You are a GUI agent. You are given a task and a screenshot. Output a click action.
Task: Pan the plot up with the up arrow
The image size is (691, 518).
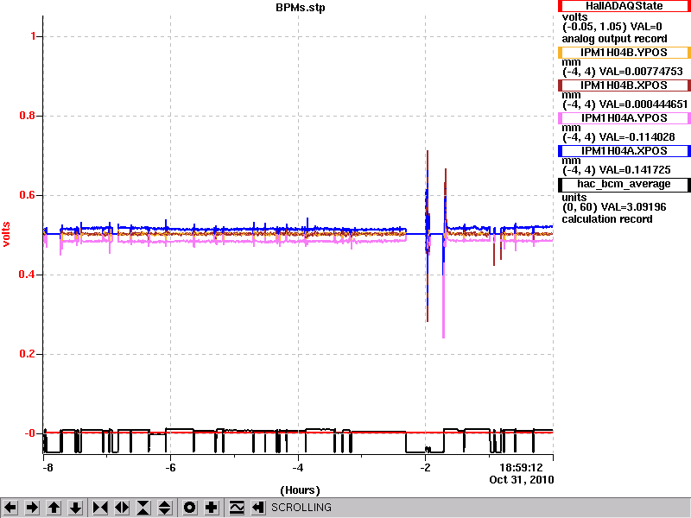(x=54, y=508)
